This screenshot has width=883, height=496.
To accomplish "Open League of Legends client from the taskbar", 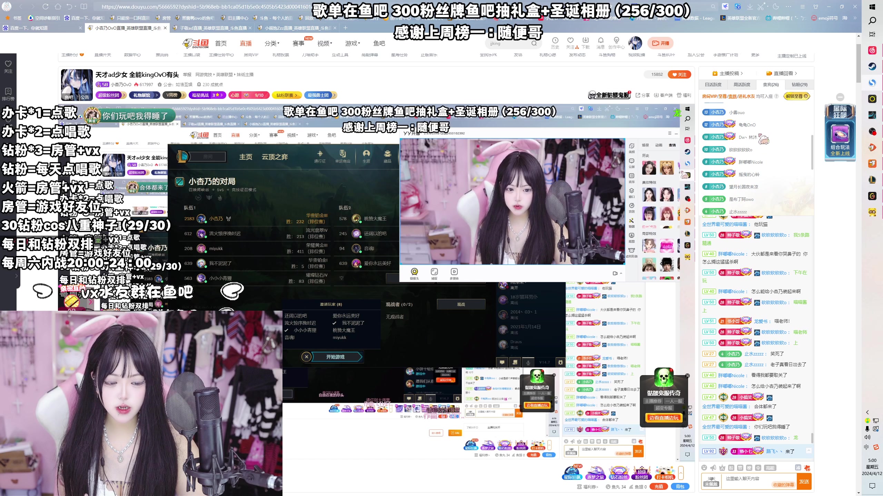I will (x=872, y=180).
